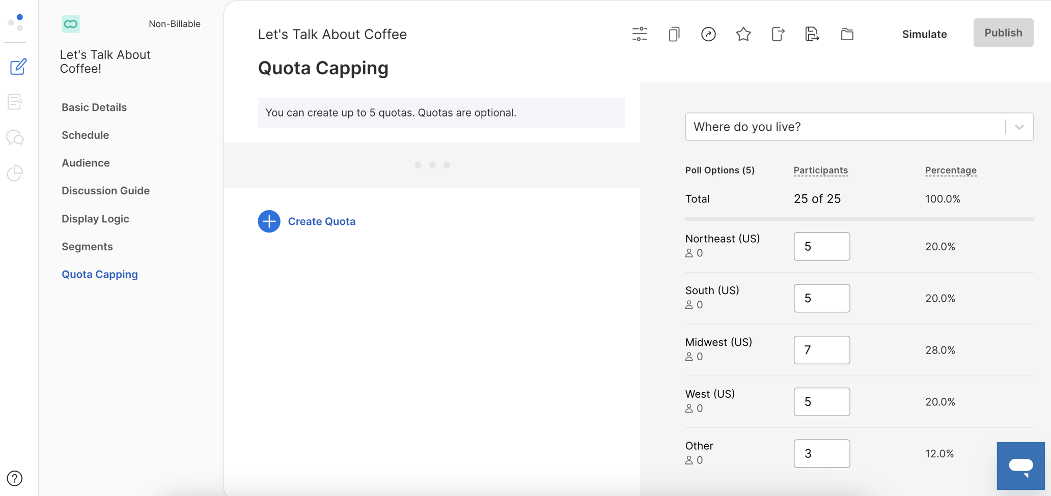Click the Simulate button
Screen dimensions: 1051x496
[924, 34]
